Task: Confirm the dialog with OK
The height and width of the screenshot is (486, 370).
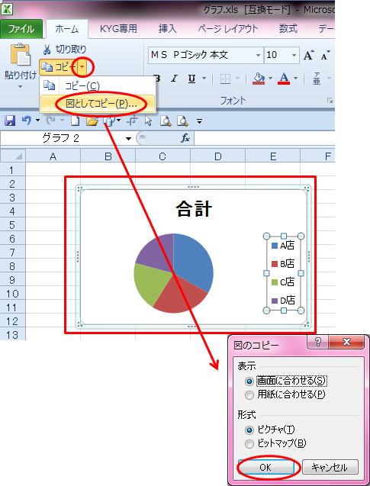Action: [x=266, y=467]
